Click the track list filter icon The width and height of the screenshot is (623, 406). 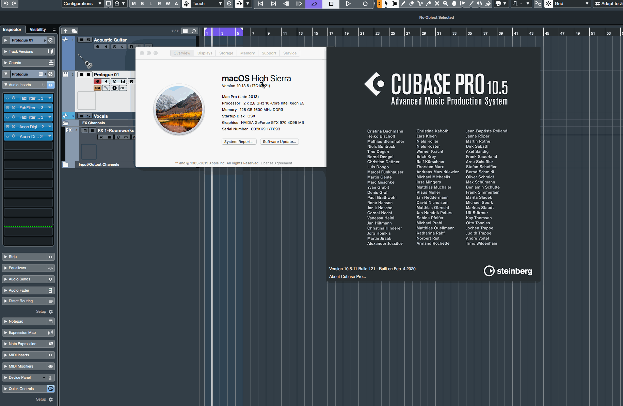tap(186, 31)
